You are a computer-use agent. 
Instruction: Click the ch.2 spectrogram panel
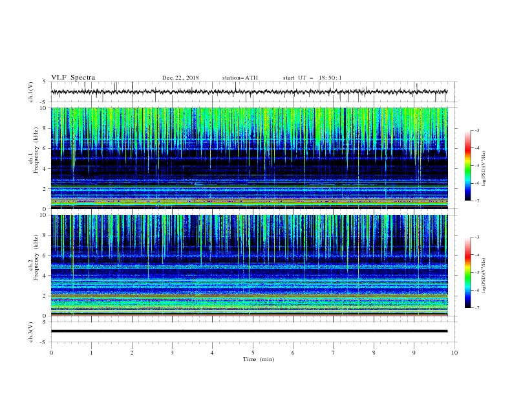point(250,265)
